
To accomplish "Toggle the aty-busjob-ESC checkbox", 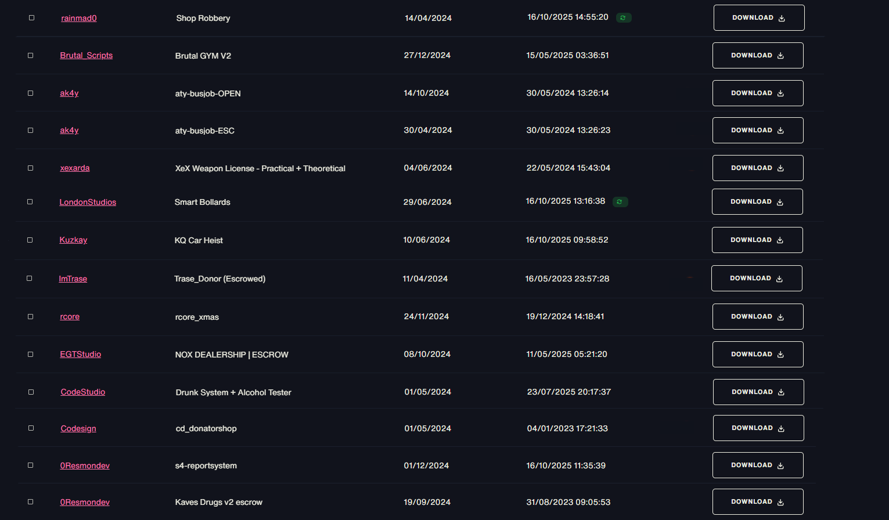I will click(x=30, y=131).
